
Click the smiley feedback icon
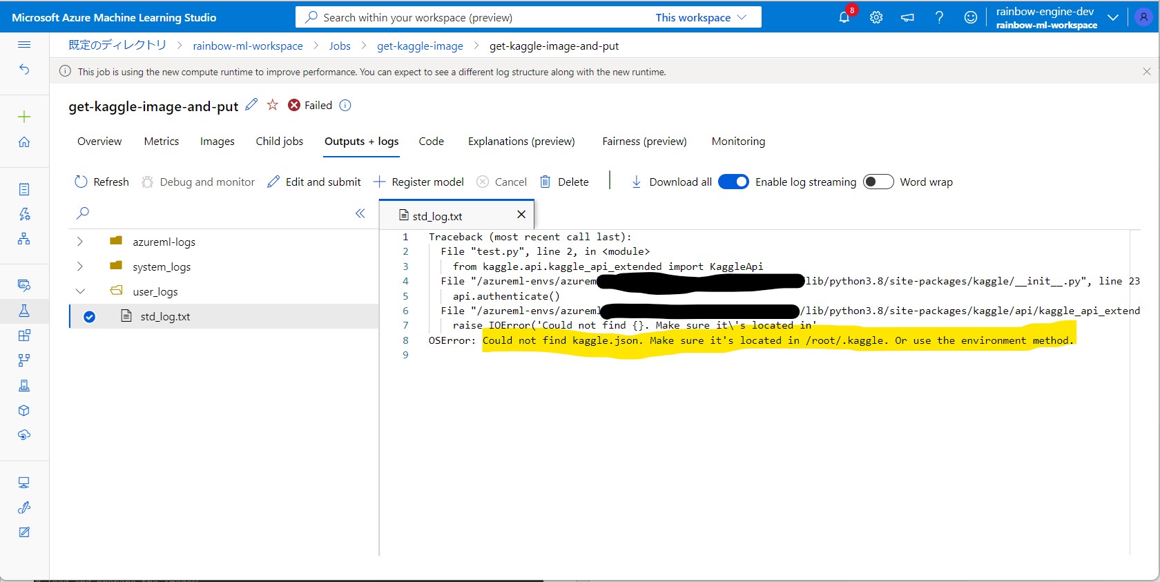point(971,17)
